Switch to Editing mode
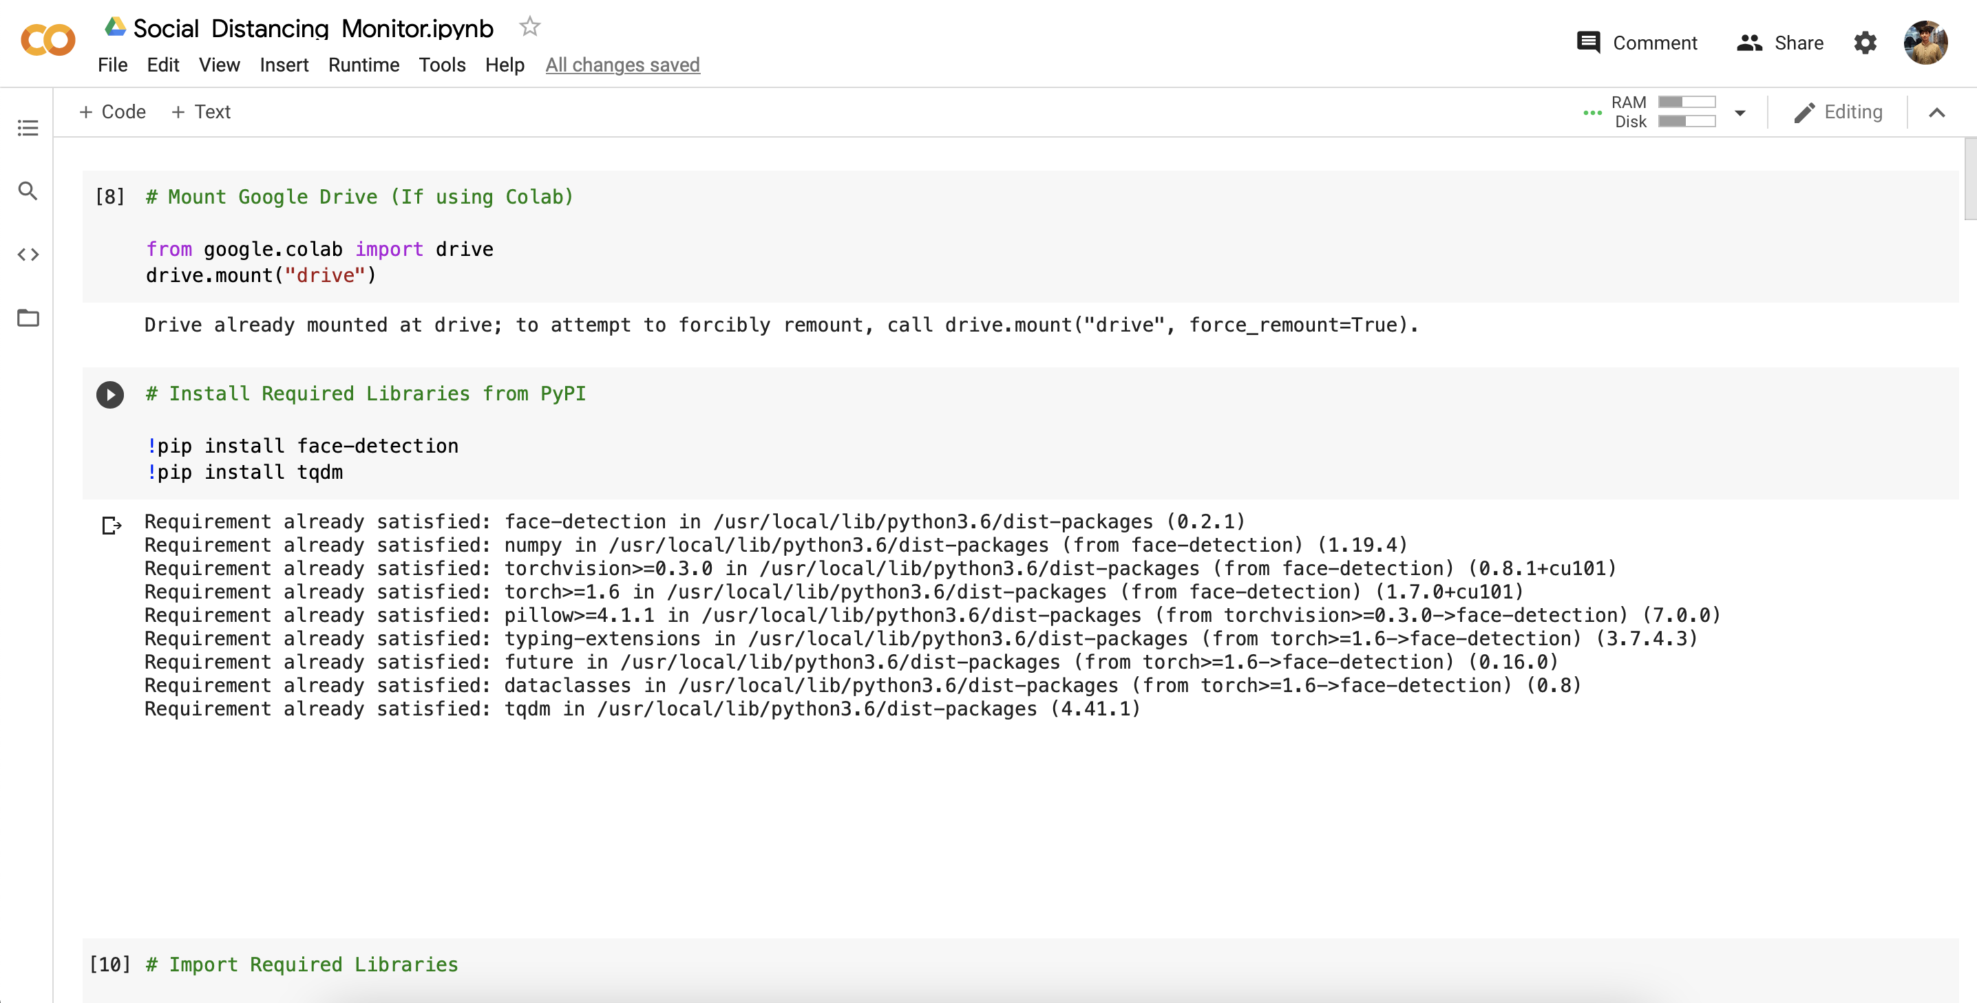 click(x=1839, y=111)
